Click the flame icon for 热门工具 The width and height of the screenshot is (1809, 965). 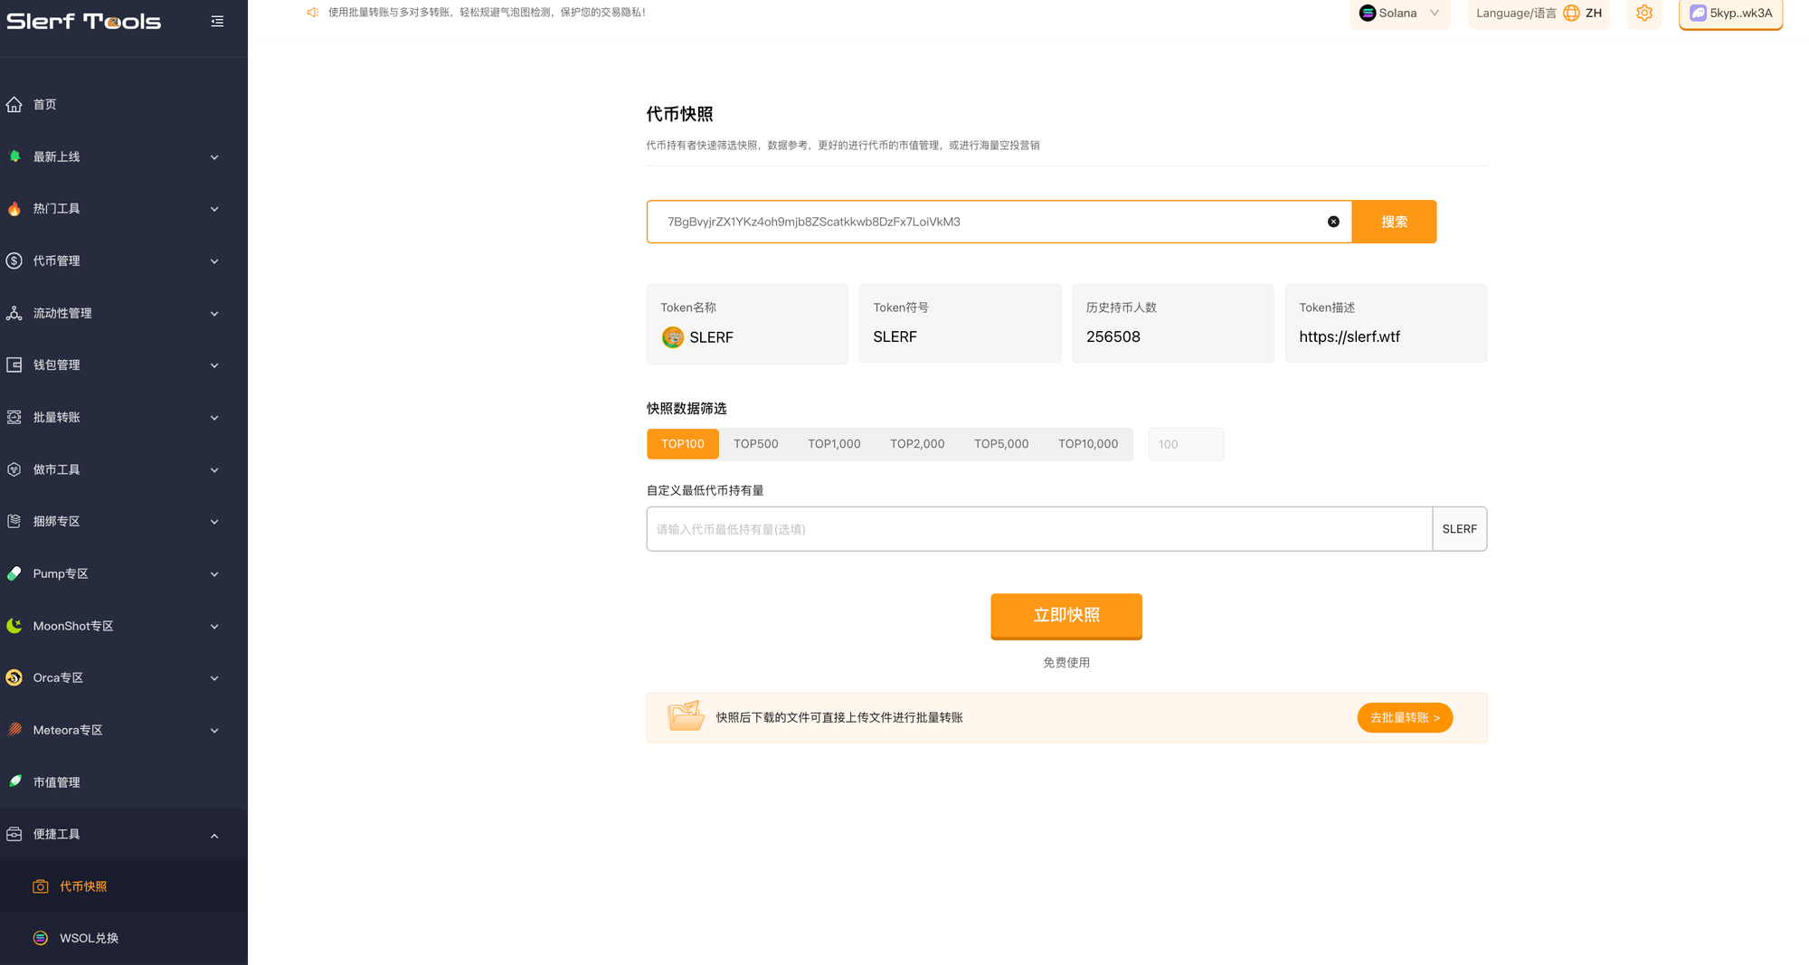[x=14, y=209]
